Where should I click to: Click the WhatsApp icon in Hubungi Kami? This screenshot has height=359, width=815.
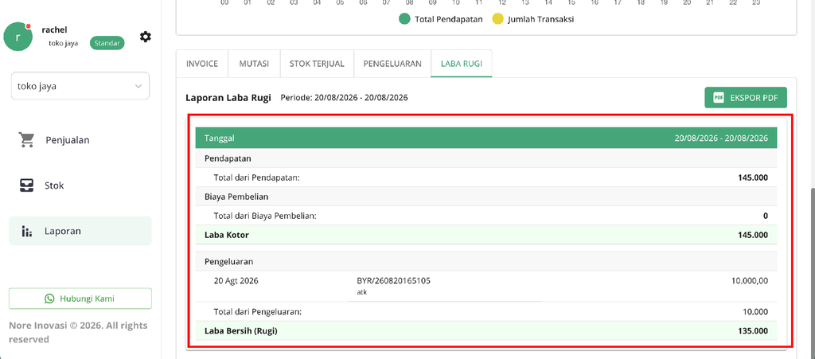pos(49,299)
